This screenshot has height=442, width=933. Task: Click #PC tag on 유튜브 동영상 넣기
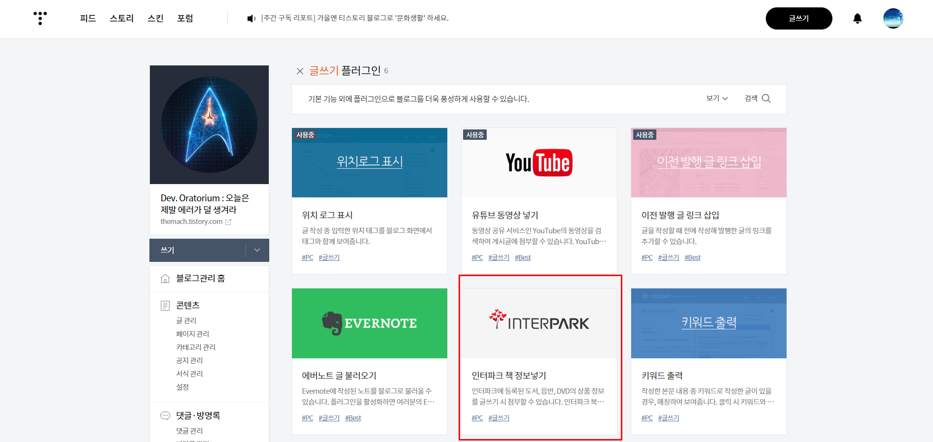pyautogui.click(x=477, y=257)
